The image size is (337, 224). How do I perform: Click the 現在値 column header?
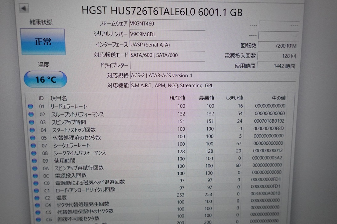click(177, 98)
